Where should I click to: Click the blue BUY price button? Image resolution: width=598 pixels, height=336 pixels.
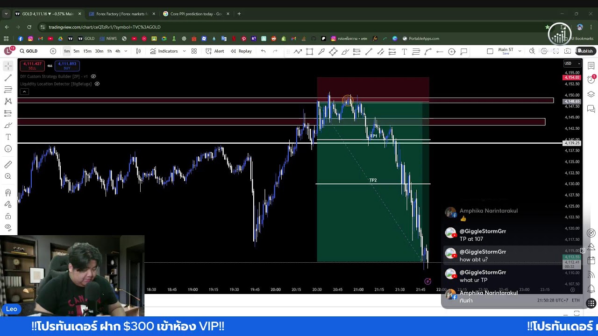point(67,66)
